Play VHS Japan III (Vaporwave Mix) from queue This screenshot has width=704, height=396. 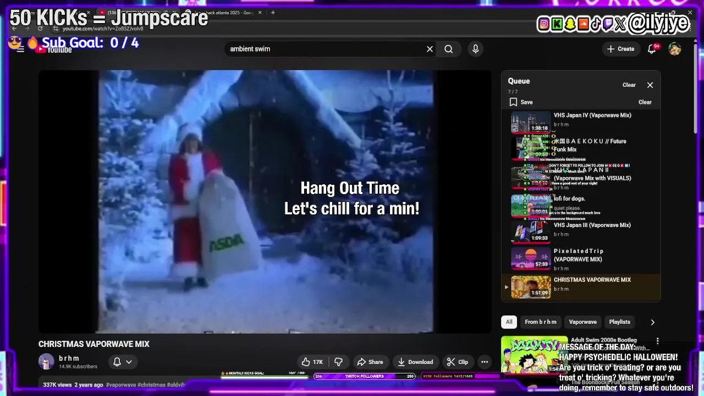pos(581,232)
